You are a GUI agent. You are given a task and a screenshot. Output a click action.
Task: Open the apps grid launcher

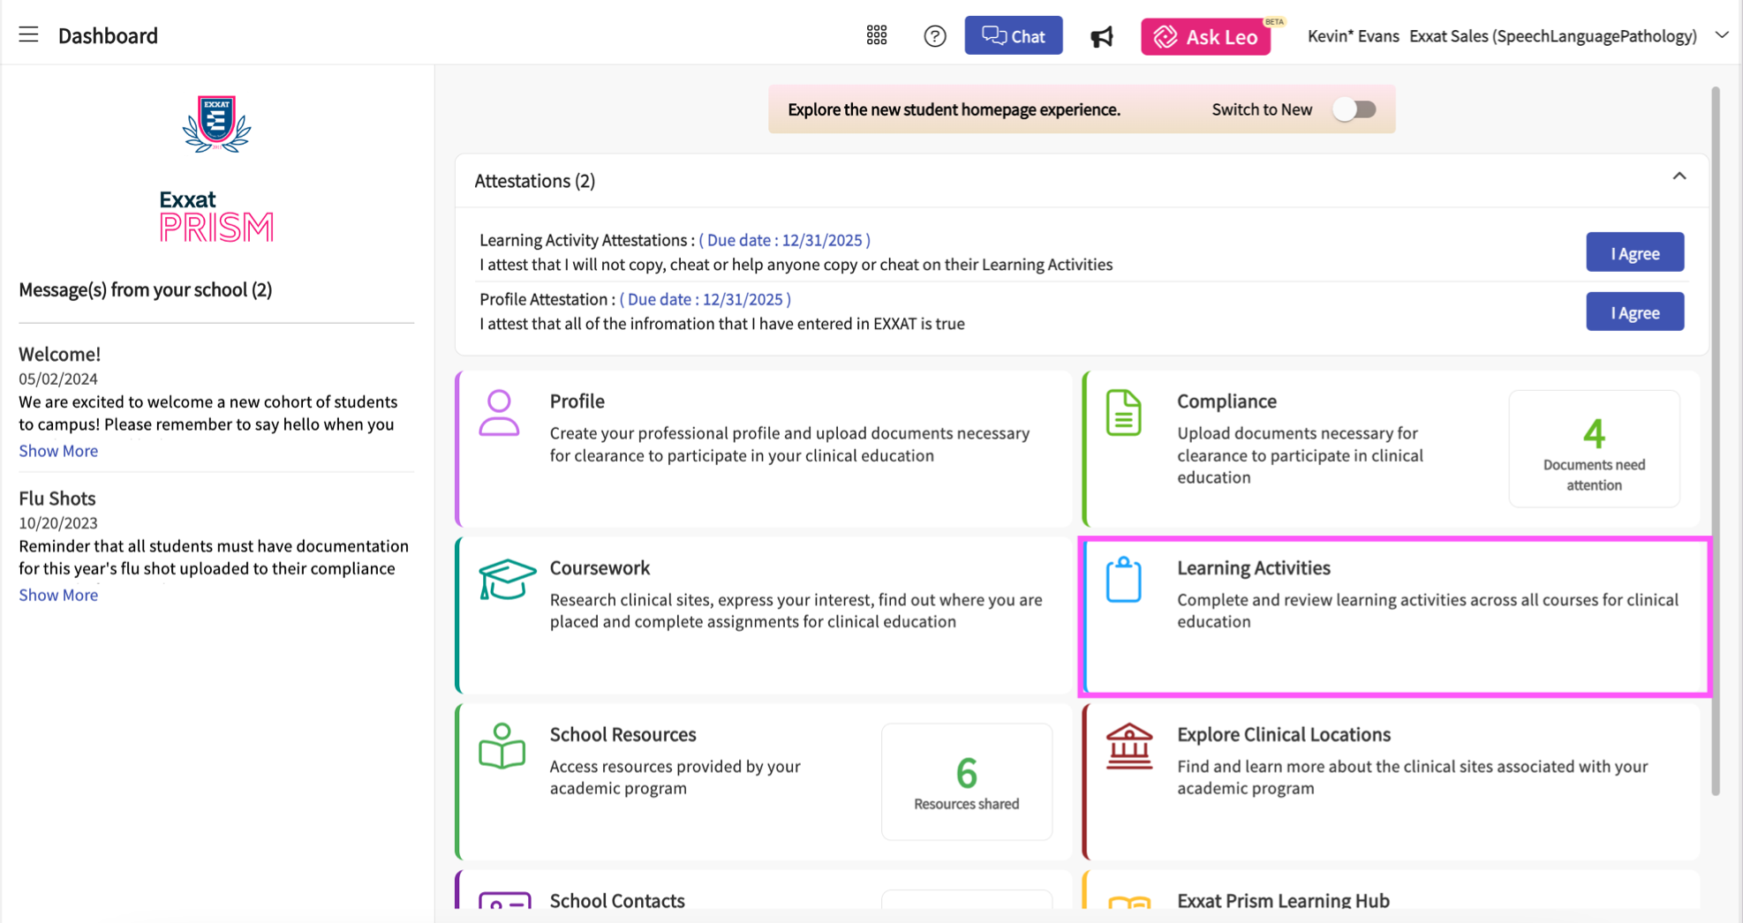coord(876,35)
